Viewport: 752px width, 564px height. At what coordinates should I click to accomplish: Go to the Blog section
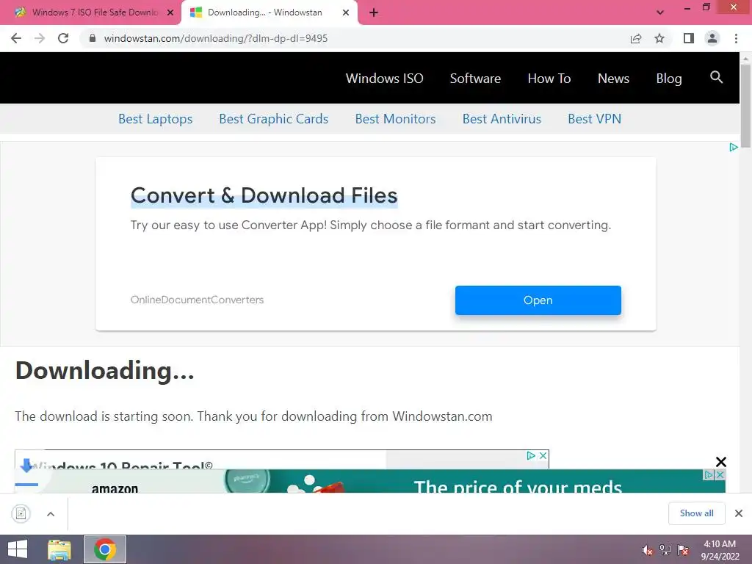click(x=668, y=78)
